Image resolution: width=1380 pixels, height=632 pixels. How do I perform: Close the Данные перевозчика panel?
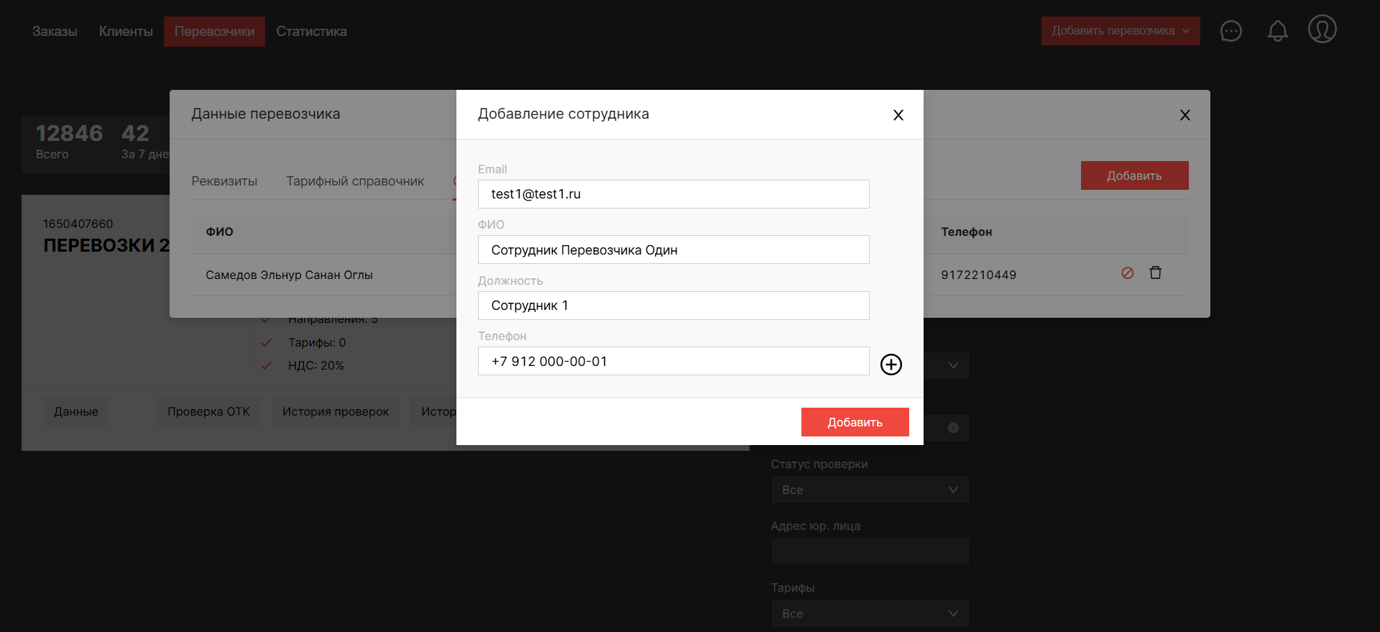(x=1184, y=115)
